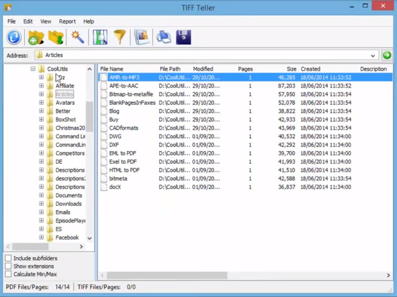Click the folder tree vertical scrollbar thumb
Screen dimensions: 397x297
tap(90, 116)
